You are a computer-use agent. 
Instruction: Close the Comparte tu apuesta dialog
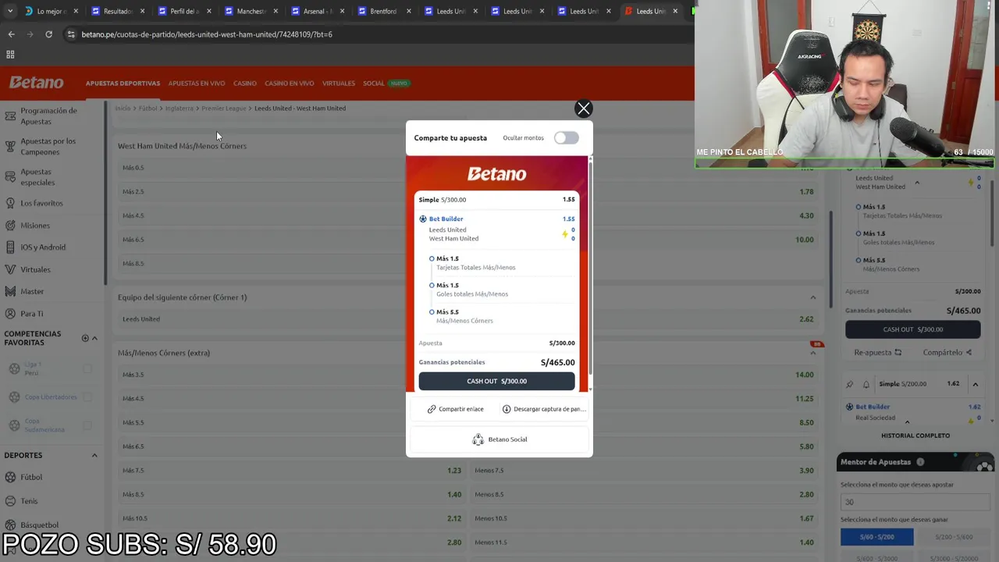pyautogui.click(x=583, y=108)
